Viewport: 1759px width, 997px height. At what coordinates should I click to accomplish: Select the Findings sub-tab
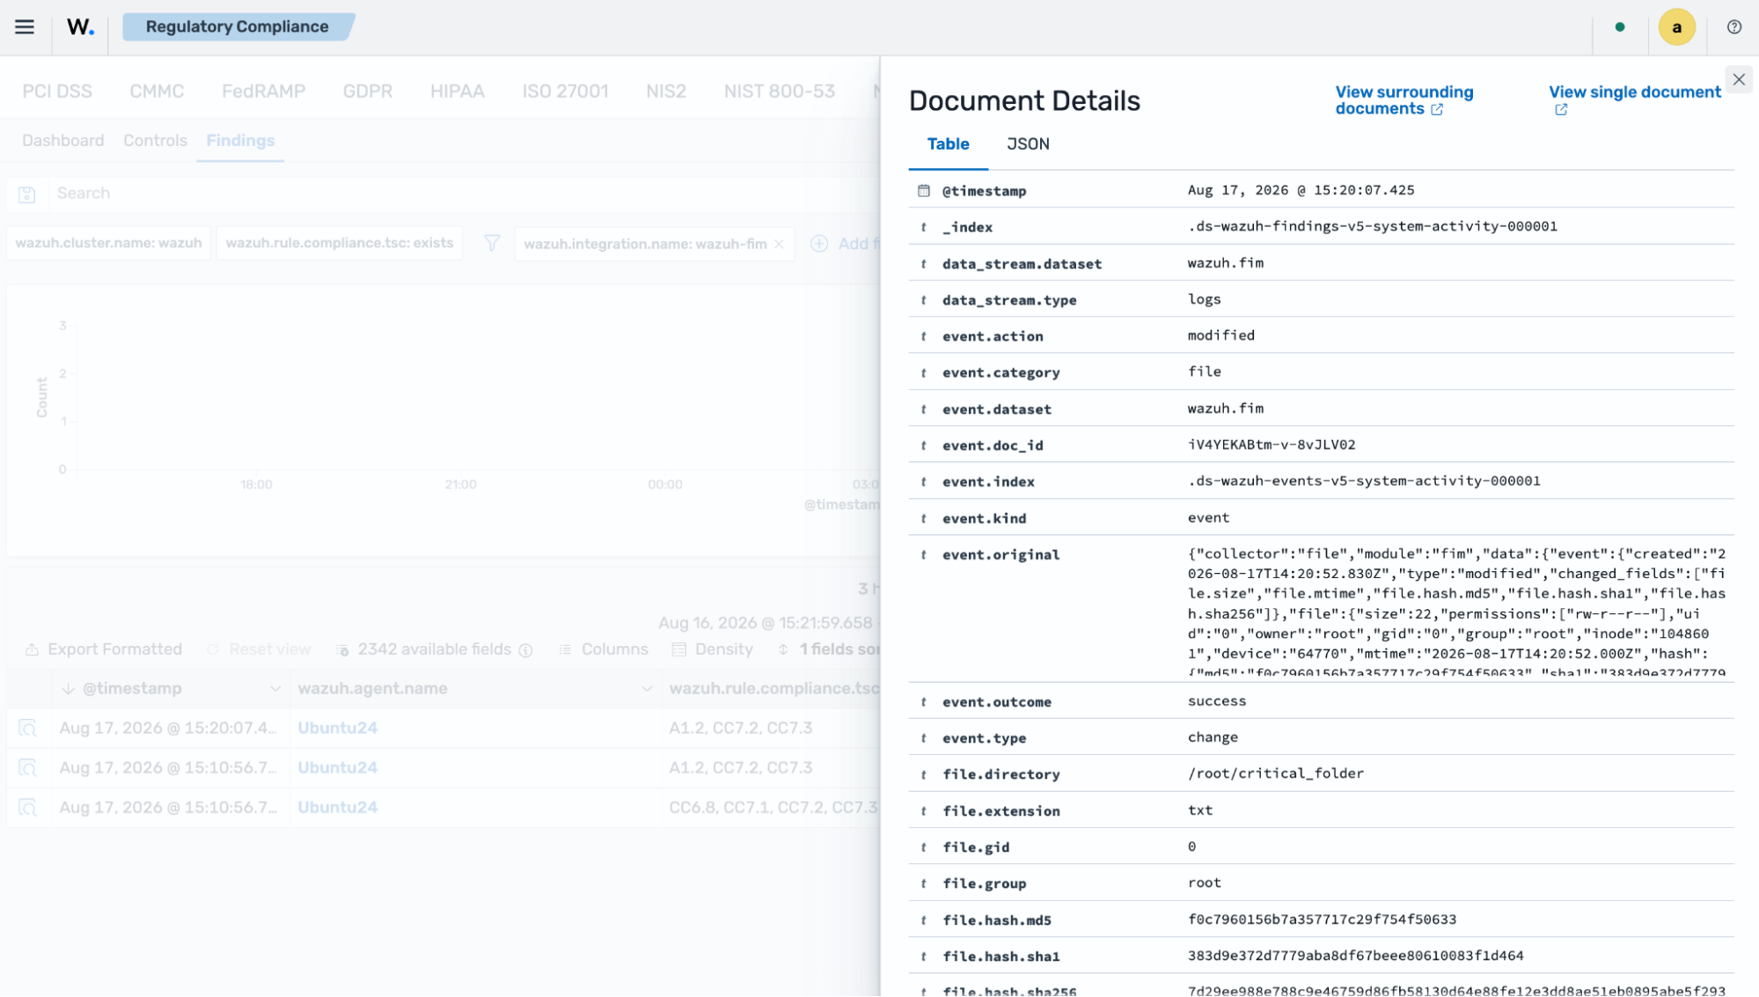[240, 141]
